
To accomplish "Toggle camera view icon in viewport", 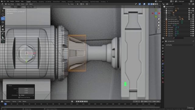I will click(x=159, y=25).
